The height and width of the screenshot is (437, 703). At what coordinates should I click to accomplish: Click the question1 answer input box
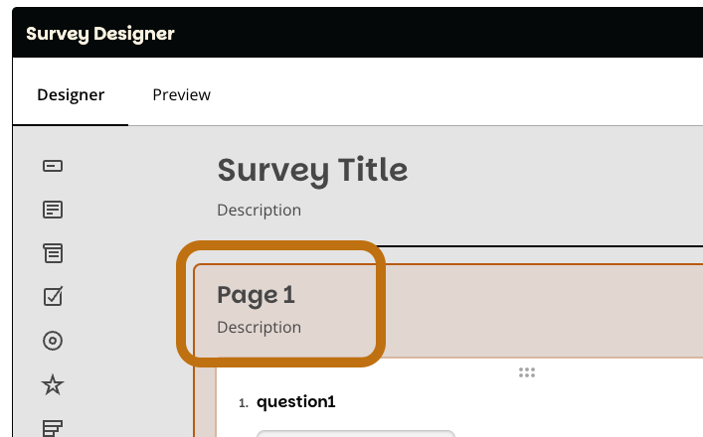355,433
